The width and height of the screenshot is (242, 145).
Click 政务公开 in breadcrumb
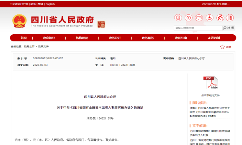[x=29, y=46]
